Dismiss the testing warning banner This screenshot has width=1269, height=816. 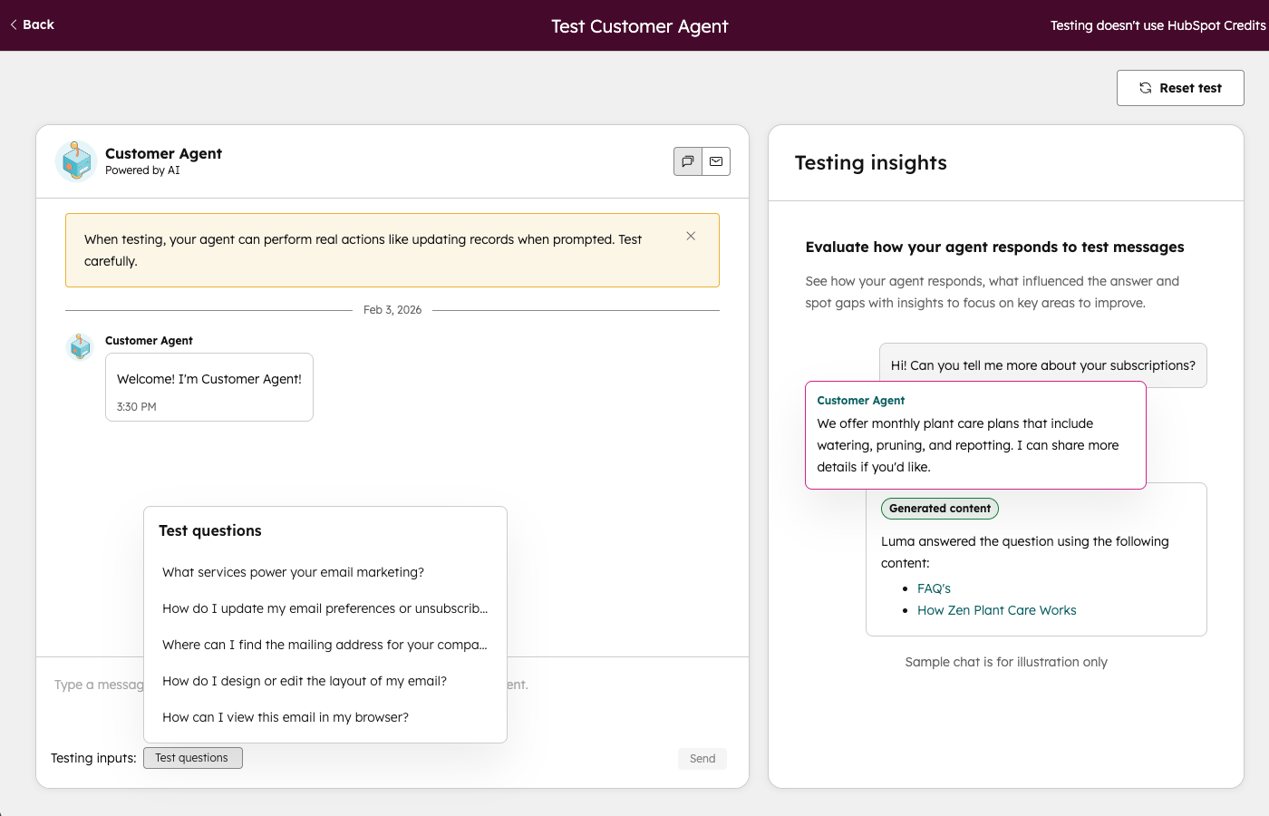tap(691, 236)
